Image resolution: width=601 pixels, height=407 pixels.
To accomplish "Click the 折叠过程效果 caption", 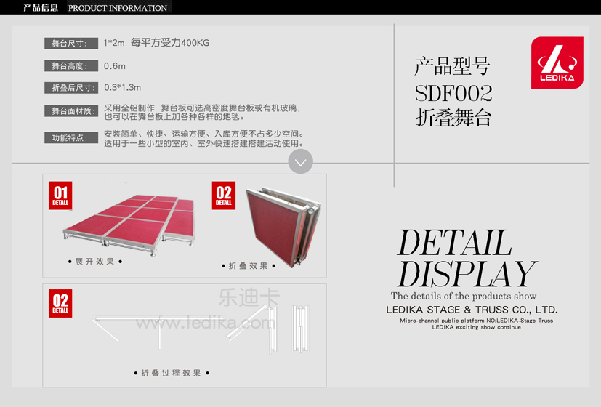I will pyautogui.click(x=172, y=373).
